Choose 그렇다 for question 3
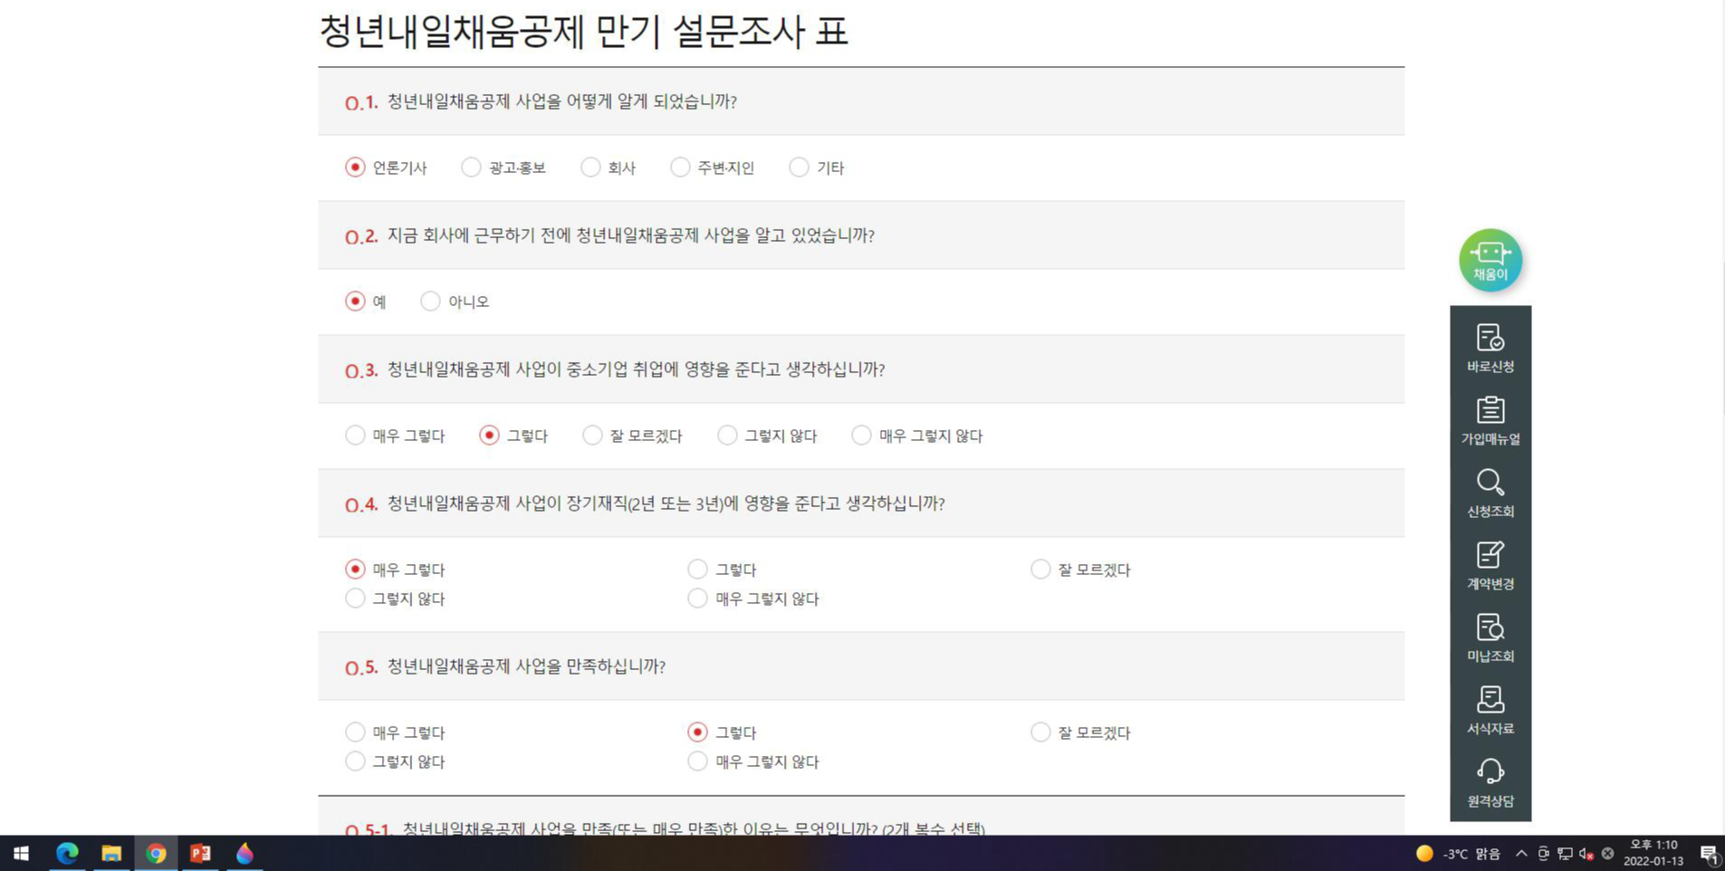Viewport: 1725px width, 871px height. [x=489, y=435]
